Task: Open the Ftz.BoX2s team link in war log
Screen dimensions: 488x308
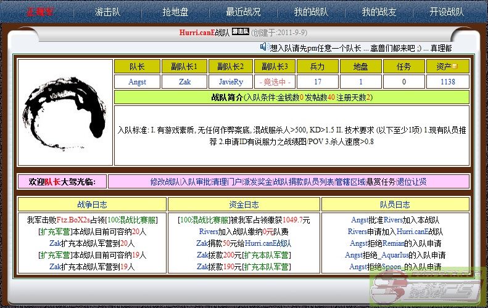Action: pyautogui.click(x=73, y=220)
